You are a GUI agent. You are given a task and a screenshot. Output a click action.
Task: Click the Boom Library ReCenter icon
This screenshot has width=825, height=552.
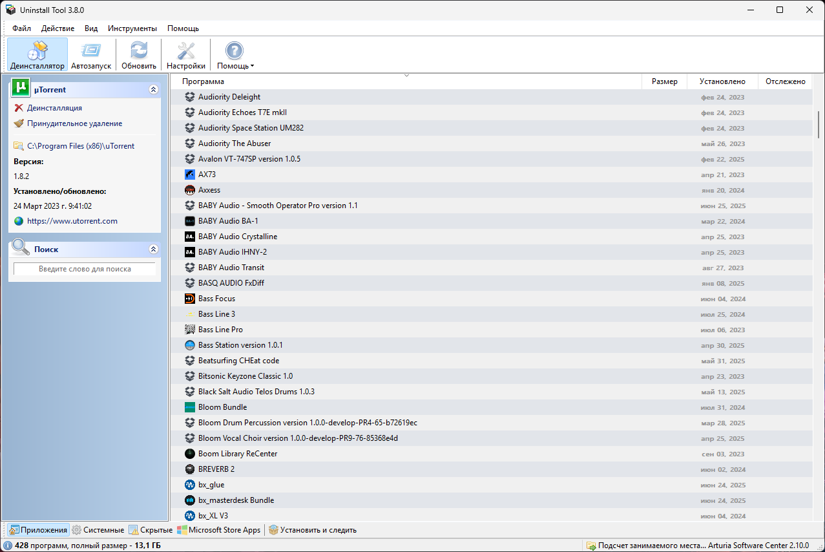click(190, 454)
